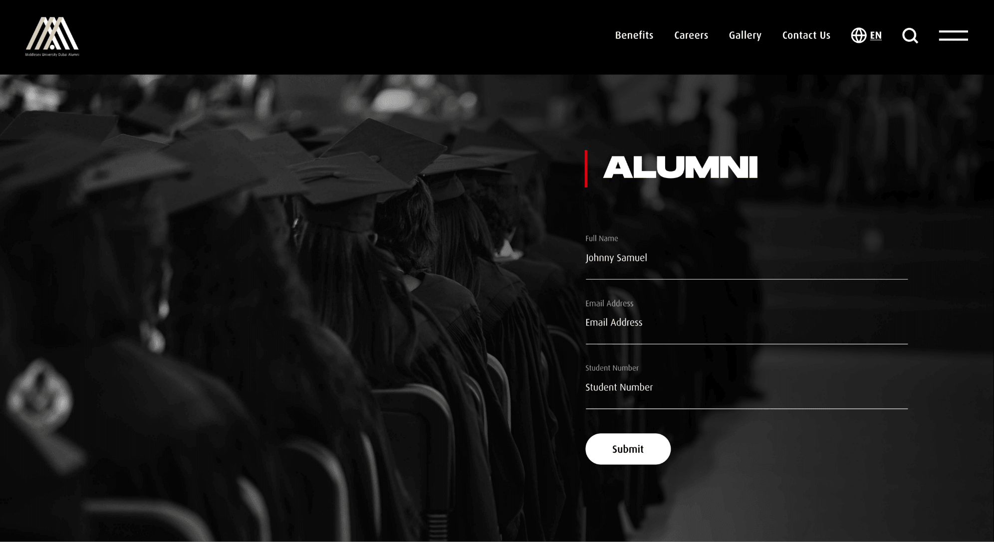Click the tiny text under the logo
This screenshot has width=994, height=542.
tap(52, 54)
